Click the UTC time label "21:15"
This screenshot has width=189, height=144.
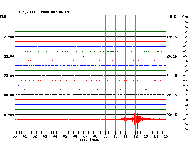click(x=172, y=76)
